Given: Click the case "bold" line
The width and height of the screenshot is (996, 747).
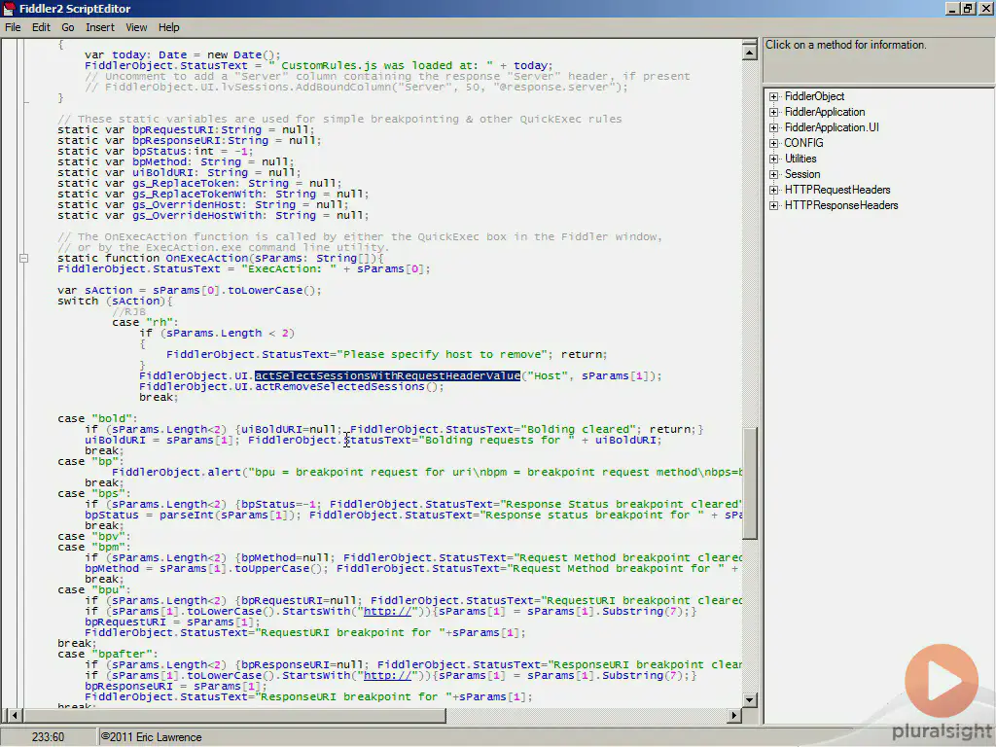Looking at the screenshot, I should (97, 418).
